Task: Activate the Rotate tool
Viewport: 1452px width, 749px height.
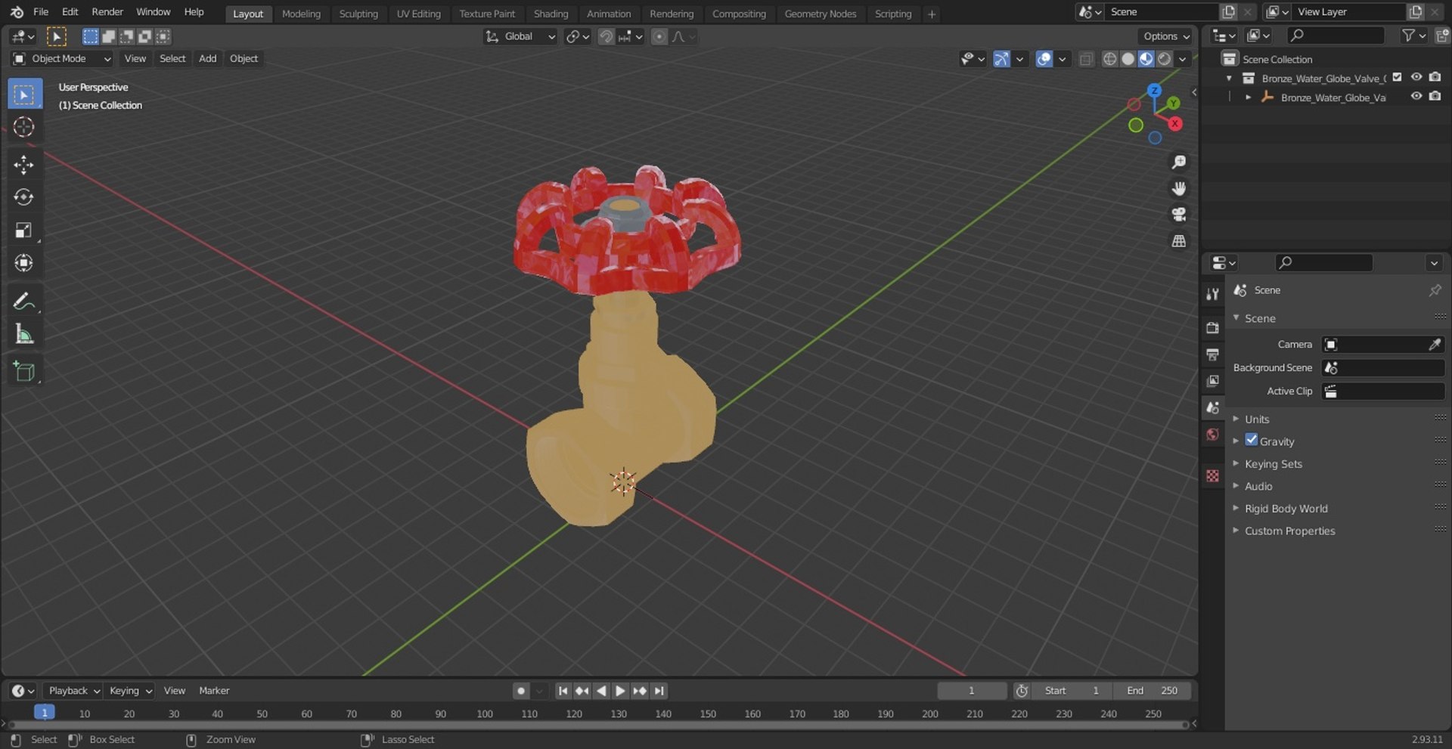Action: point(23,197)
